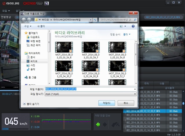The image size is (185, 136).
Task: Click the view mode icon in the dialog toolbar
Action: (x=121, y=26)
